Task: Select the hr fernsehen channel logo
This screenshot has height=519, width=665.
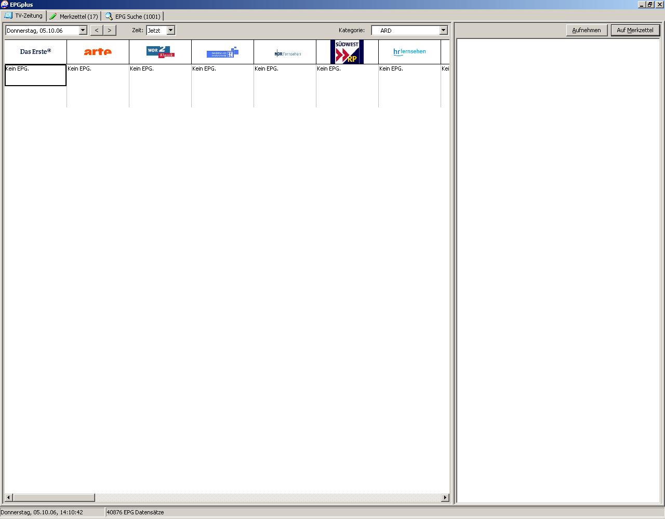Action: (409, 52)
